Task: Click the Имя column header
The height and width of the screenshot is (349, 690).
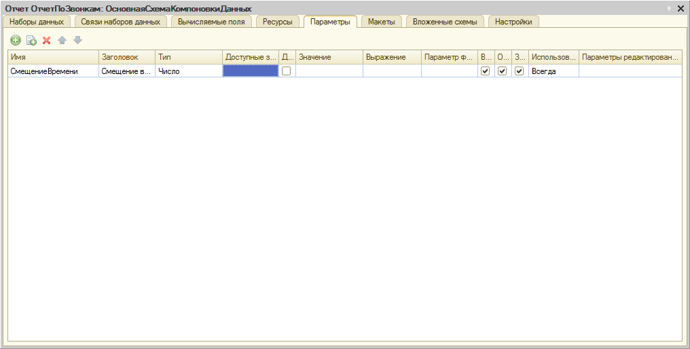Action: (x=53, y=57)
